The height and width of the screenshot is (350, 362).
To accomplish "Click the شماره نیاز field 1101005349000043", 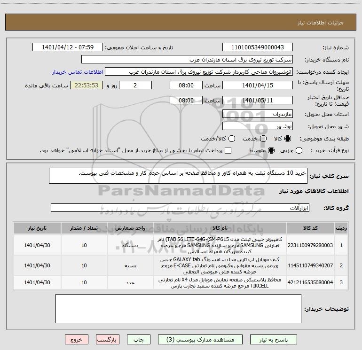I will [x=258, y=47].
